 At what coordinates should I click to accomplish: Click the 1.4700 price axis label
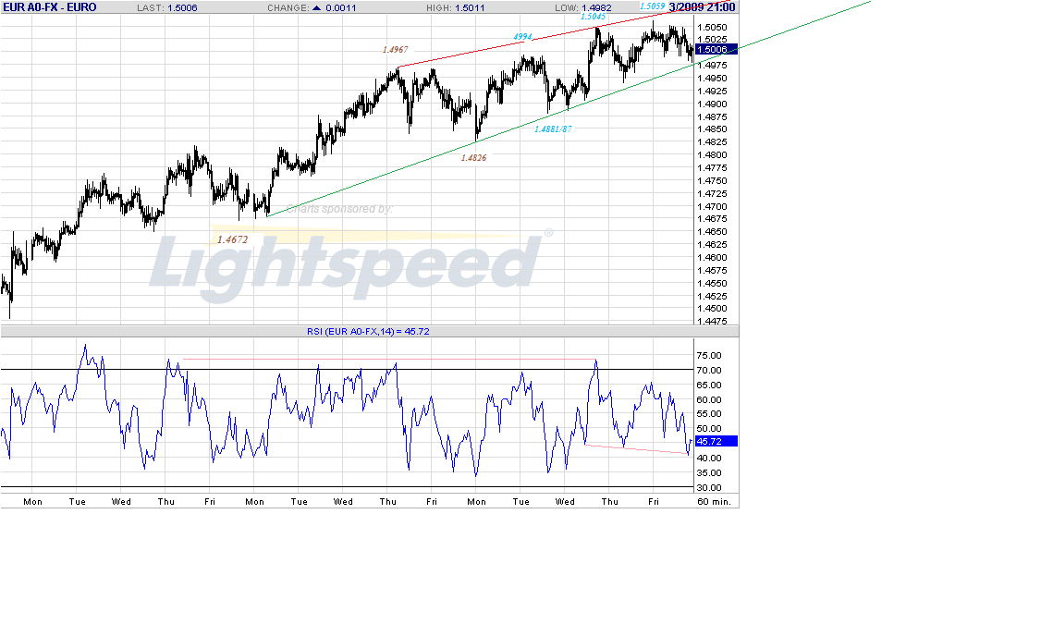coord(712,207)
